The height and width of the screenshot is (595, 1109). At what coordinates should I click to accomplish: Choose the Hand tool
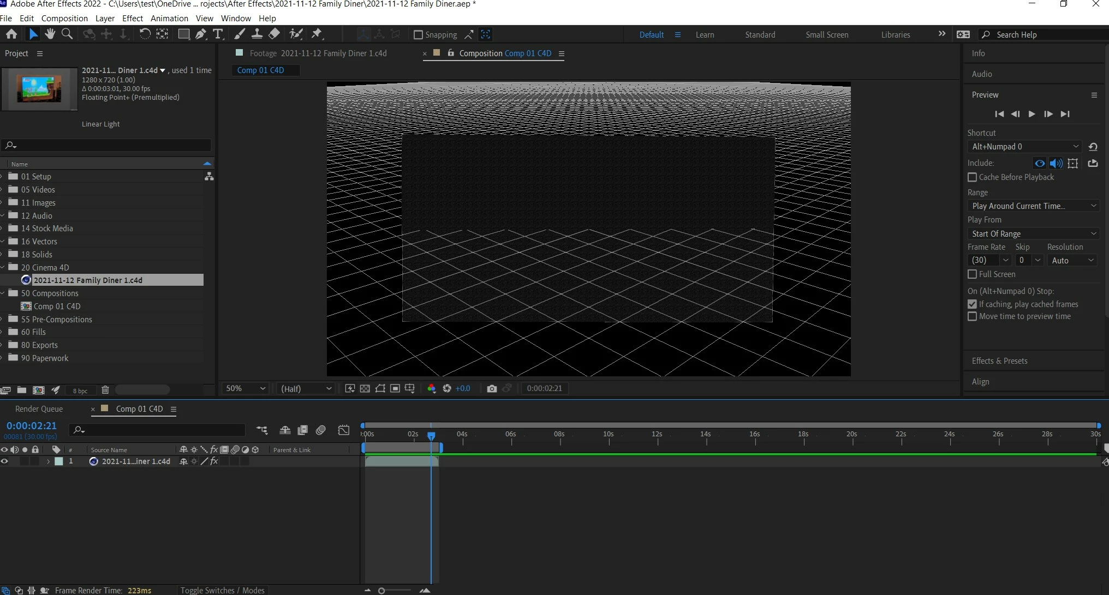pos(50,34)
